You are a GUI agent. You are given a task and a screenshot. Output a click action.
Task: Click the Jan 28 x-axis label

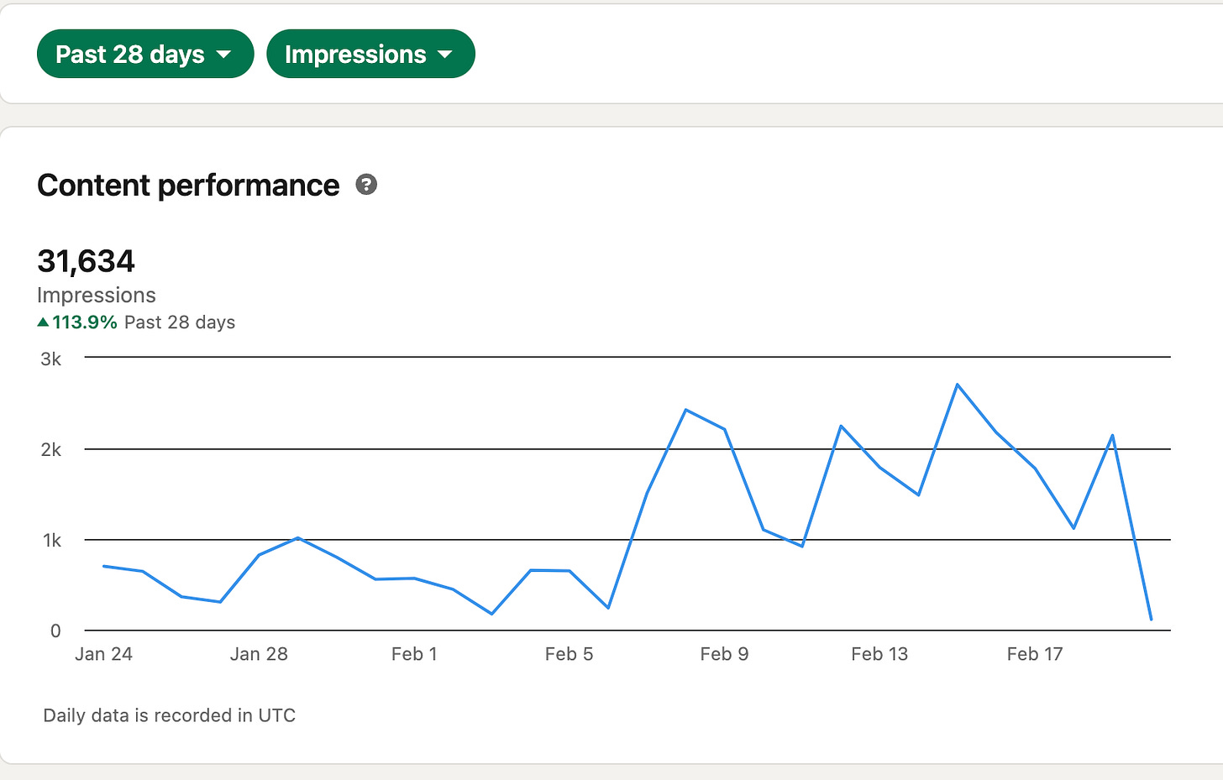(259, 654)
